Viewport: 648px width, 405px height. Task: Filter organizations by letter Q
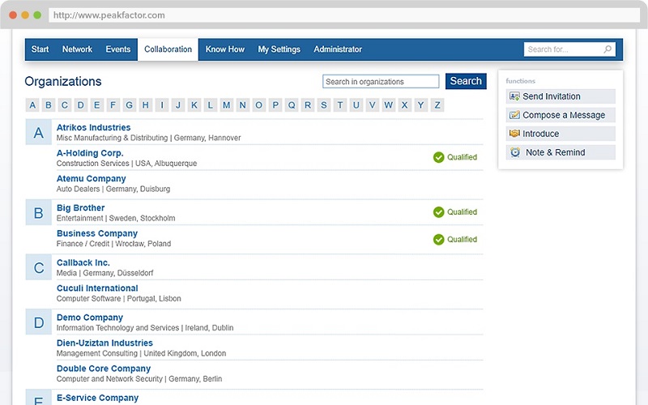coord(292,105)
